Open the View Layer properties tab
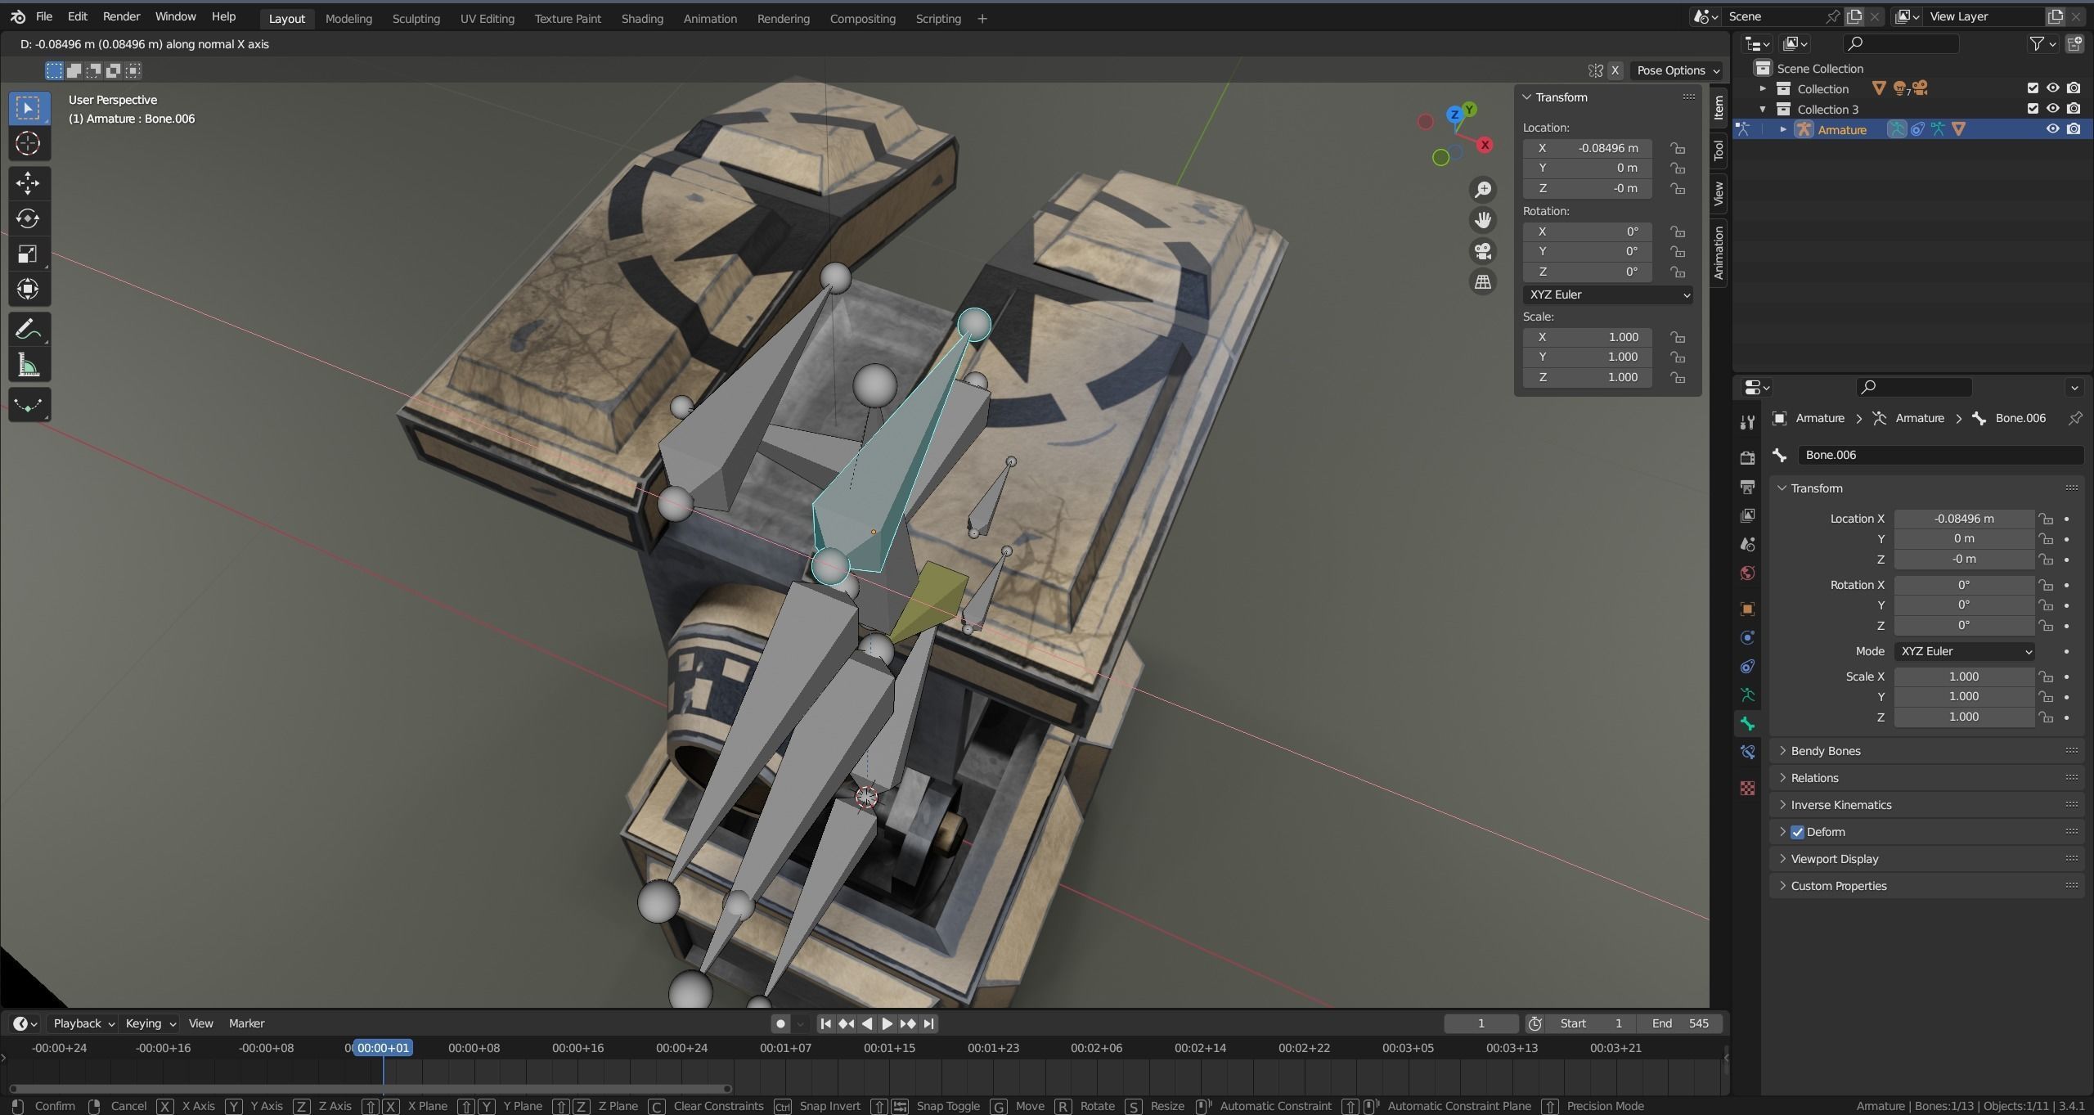The height and width of the screenshot is (1115, 2094). point(1748,515)
